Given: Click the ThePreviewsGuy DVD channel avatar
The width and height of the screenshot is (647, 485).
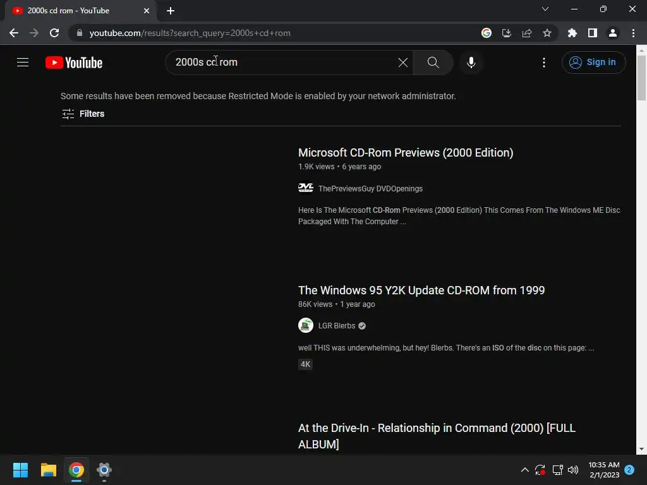Looking at the screenshot, I should coord(306,188).
